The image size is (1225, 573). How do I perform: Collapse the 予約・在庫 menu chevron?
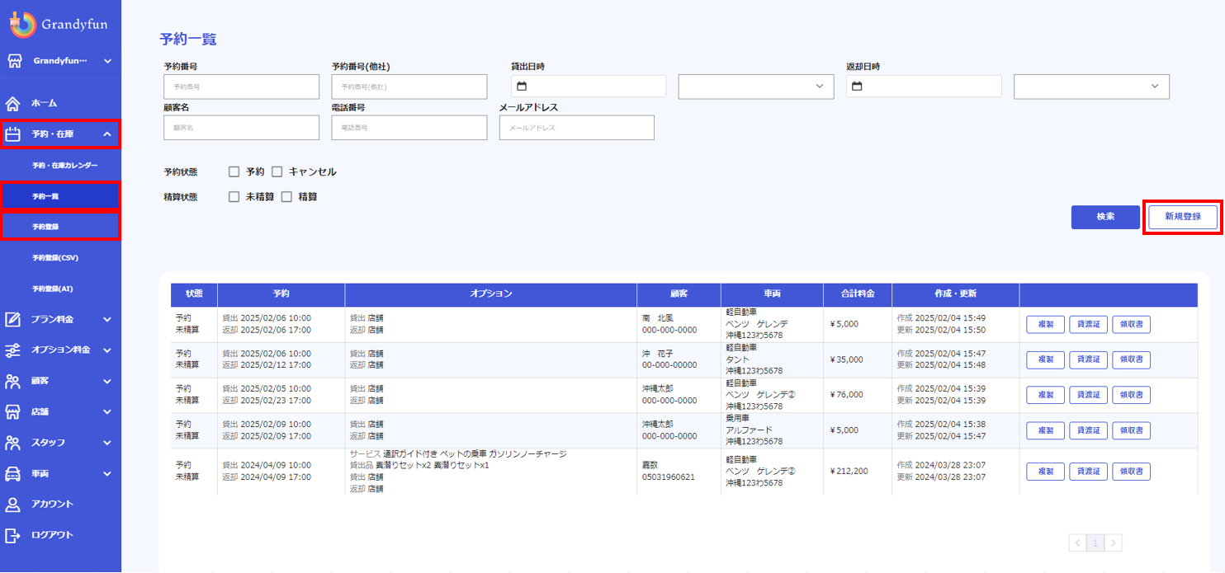coord(107,134)
